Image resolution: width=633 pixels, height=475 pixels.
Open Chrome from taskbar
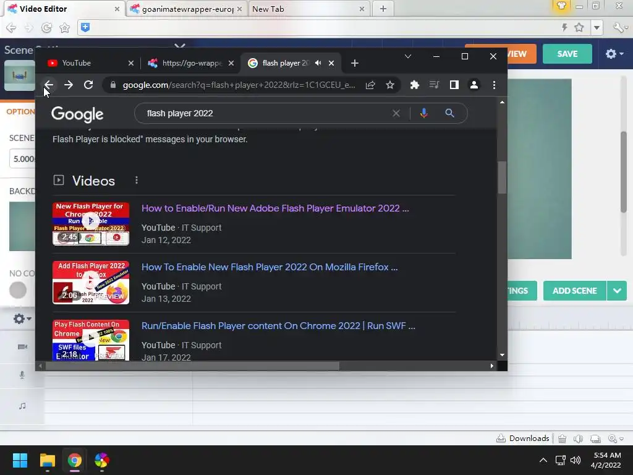(75, 460)
